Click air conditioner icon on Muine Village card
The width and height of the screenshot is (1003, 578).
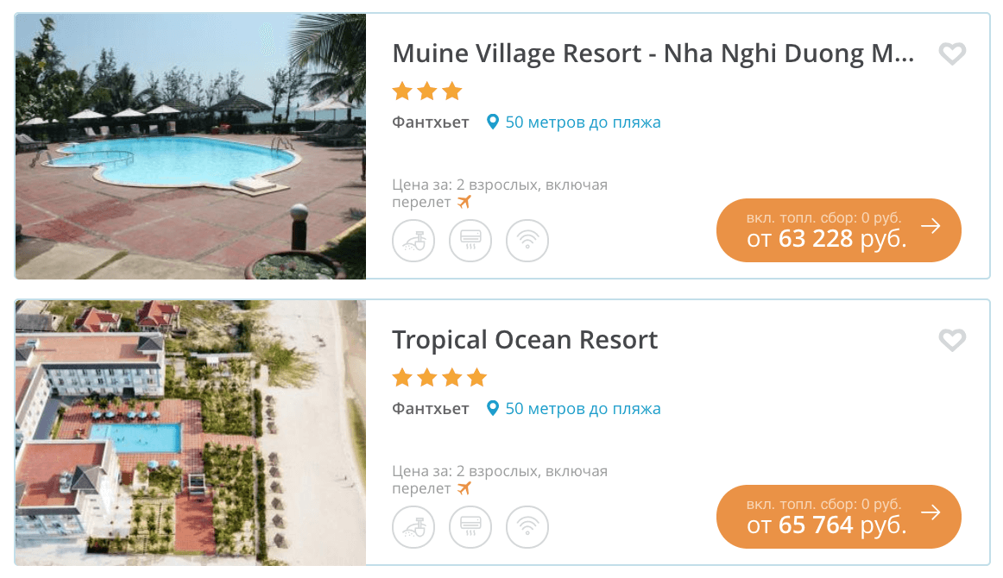point(470,240)
